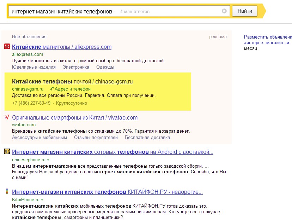This screenshot has width=292, height=220.
Task: Open Отзывы покупателей sitelink
Action: [96, 138]
